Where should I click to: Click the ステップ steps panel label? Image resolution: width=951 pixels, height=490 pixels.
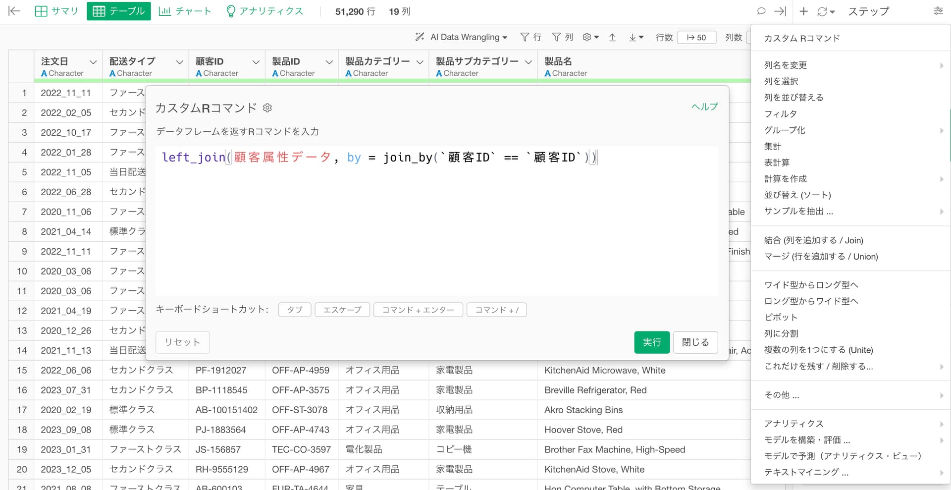pos(868,11)
